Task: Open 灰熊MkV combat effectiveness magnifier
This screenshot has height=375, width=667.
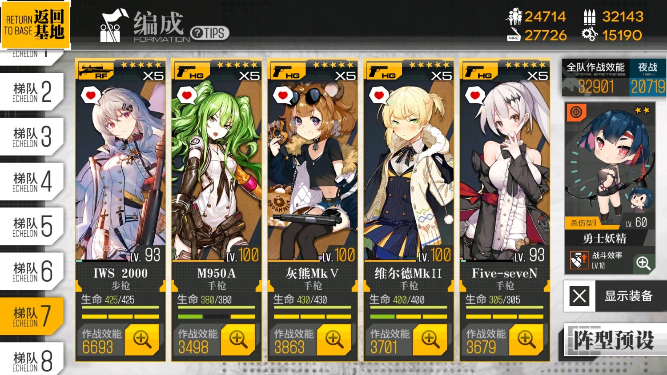Action: point(334,339)
